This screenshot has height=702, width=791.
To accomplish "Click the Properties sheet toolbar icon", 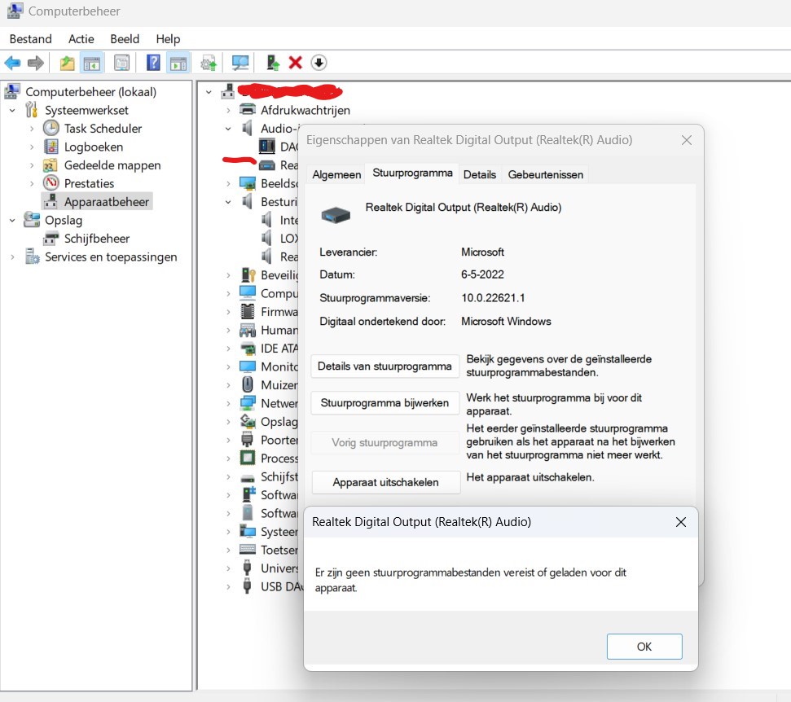I will point(121,63).
